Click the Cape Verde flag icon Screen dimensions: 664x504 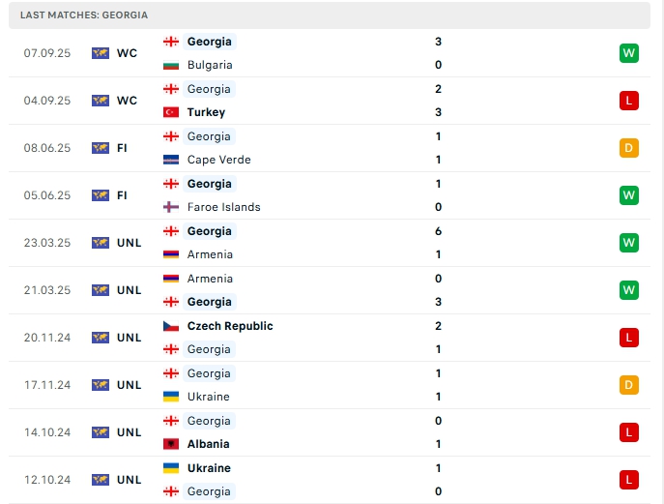(x=171, y=160)
